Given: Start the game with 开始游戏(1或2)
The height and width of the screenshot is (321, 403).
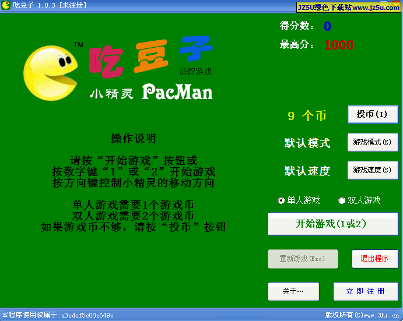Looking at the screenshot, I should [x=333, y=224].
